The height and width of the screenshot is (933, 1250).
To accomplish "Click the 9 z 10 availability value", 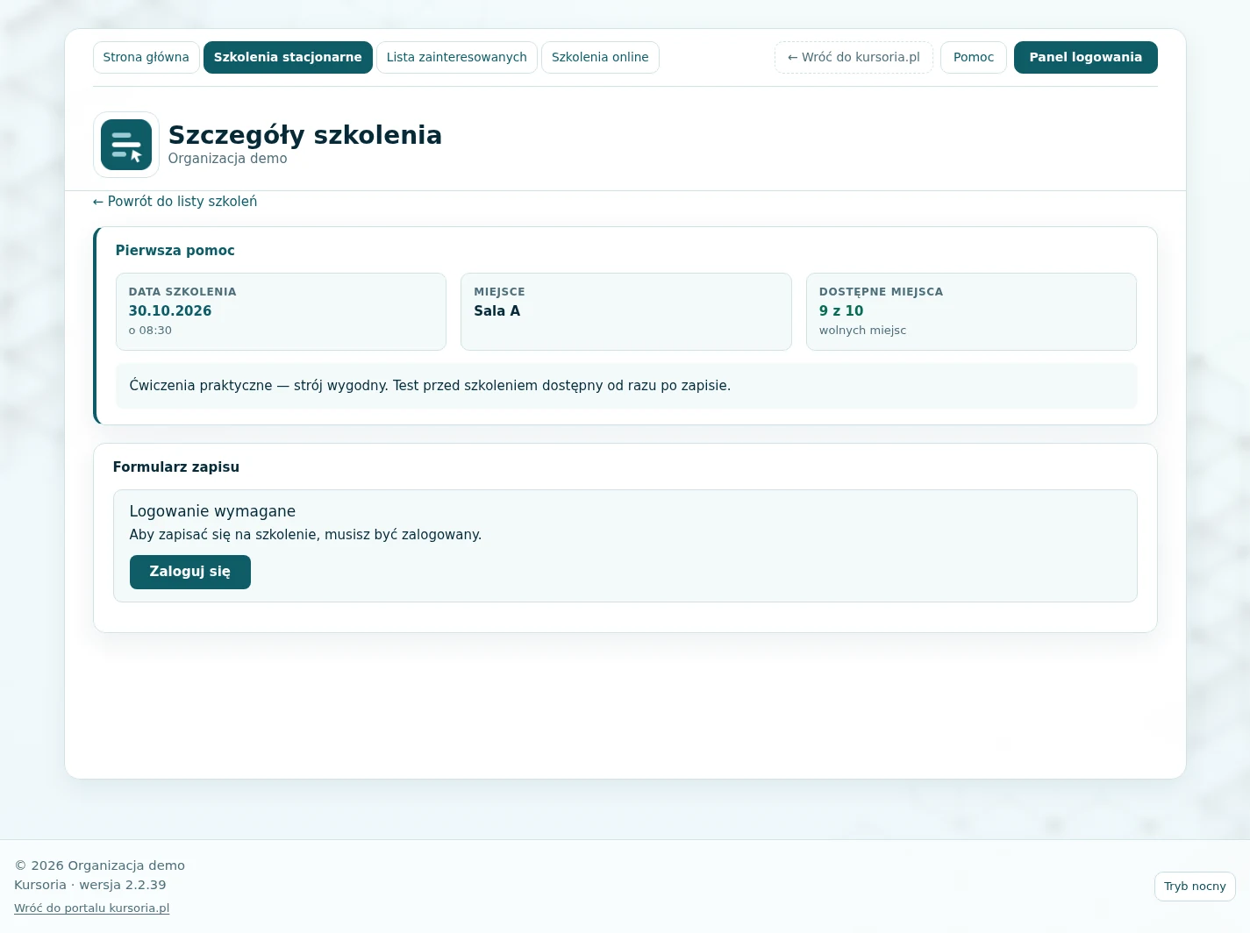I will pos(841,310).
